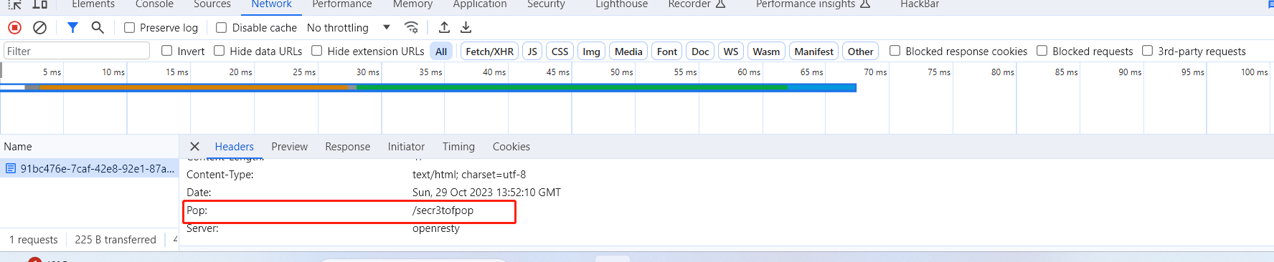Click the waterfall overview timeline bar
The image size is (1274, 262).
coord(428,87)
